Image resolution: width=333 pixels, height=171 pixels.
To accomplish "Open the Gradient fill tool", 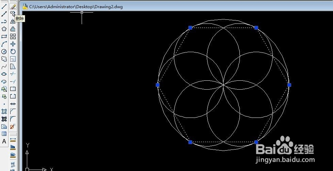I will (4, 119).
